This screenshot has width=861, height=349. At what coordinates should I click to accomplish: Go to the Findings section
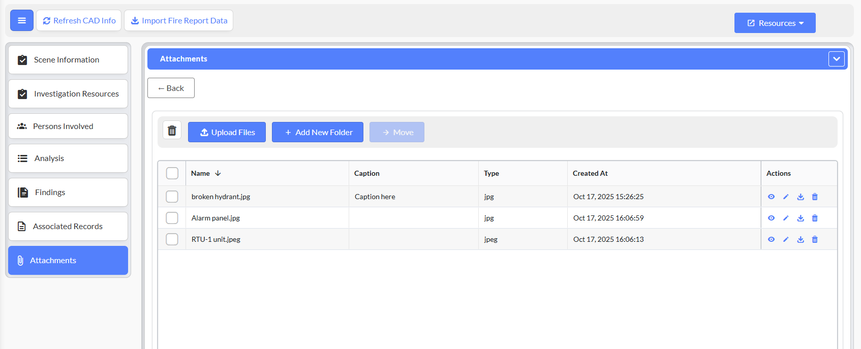pos(68,193)
